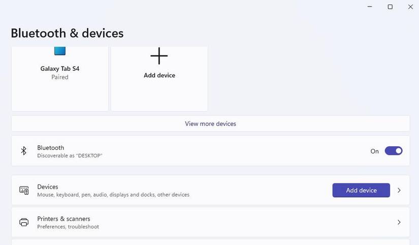Click the "On" label beside Bluetooth switch
Viewport: 419px width, 245px height.
click(x=374, y=151)
